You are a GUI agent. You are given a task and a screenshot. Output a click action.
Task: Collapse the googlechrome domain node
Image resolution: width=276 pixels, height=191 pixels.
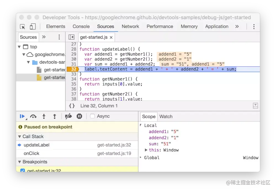pyautogui.click(x=24, y=55)
